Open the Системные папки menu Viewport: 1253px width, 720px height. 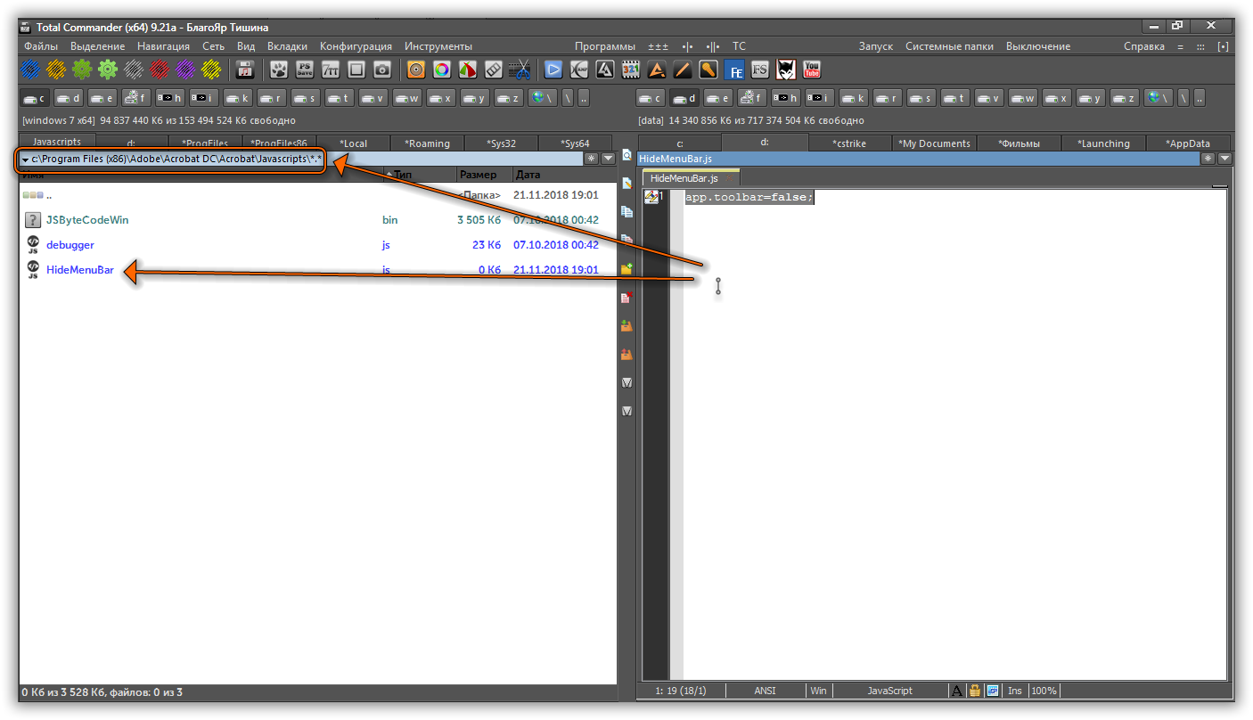[949, 46]
